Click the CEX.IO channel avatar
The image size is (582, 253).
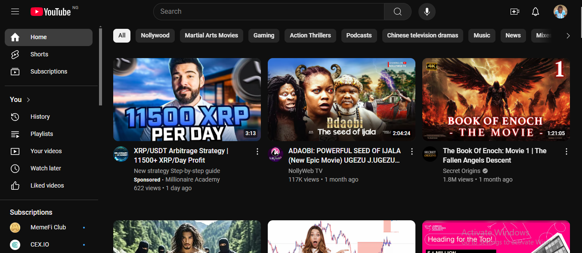click(x=15, y=244)
